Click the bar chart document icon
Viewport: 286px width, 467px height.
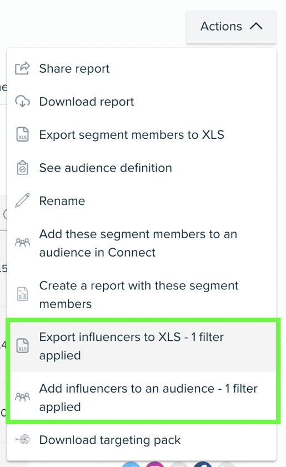click(22, 294)
